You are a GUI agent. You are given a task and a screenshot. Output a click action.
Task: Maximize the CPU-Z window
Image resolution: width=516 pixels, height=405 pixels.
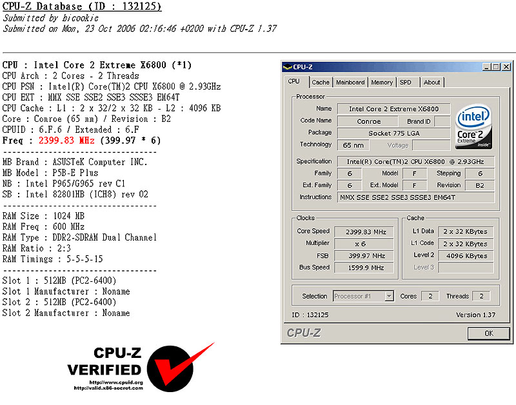(x=495, y=67)
